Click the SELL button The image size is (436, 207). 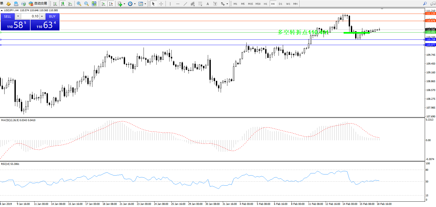click(x=7, y=16)
